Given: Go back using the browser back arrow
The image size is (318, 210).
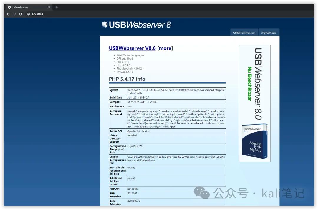Looking at the screenshot, I should [8, 14].
